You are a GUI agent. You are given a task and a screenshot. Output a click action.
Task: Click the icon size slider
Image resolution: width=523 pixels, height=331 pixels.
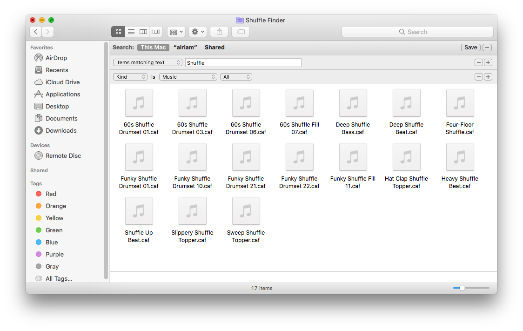click(471, 288)
